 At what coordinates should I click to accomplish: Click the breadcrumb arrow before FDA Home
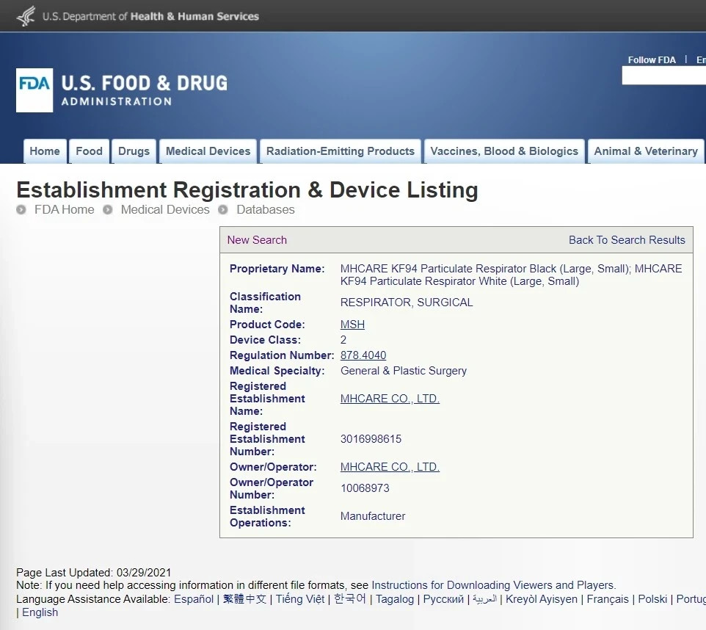(21, 209)
